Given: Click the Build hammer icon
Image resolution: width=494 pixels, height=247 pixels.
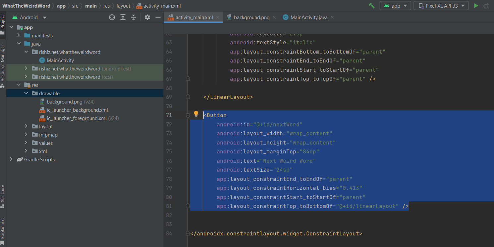Looking at the screenshot, I should [x=371, y=6].
